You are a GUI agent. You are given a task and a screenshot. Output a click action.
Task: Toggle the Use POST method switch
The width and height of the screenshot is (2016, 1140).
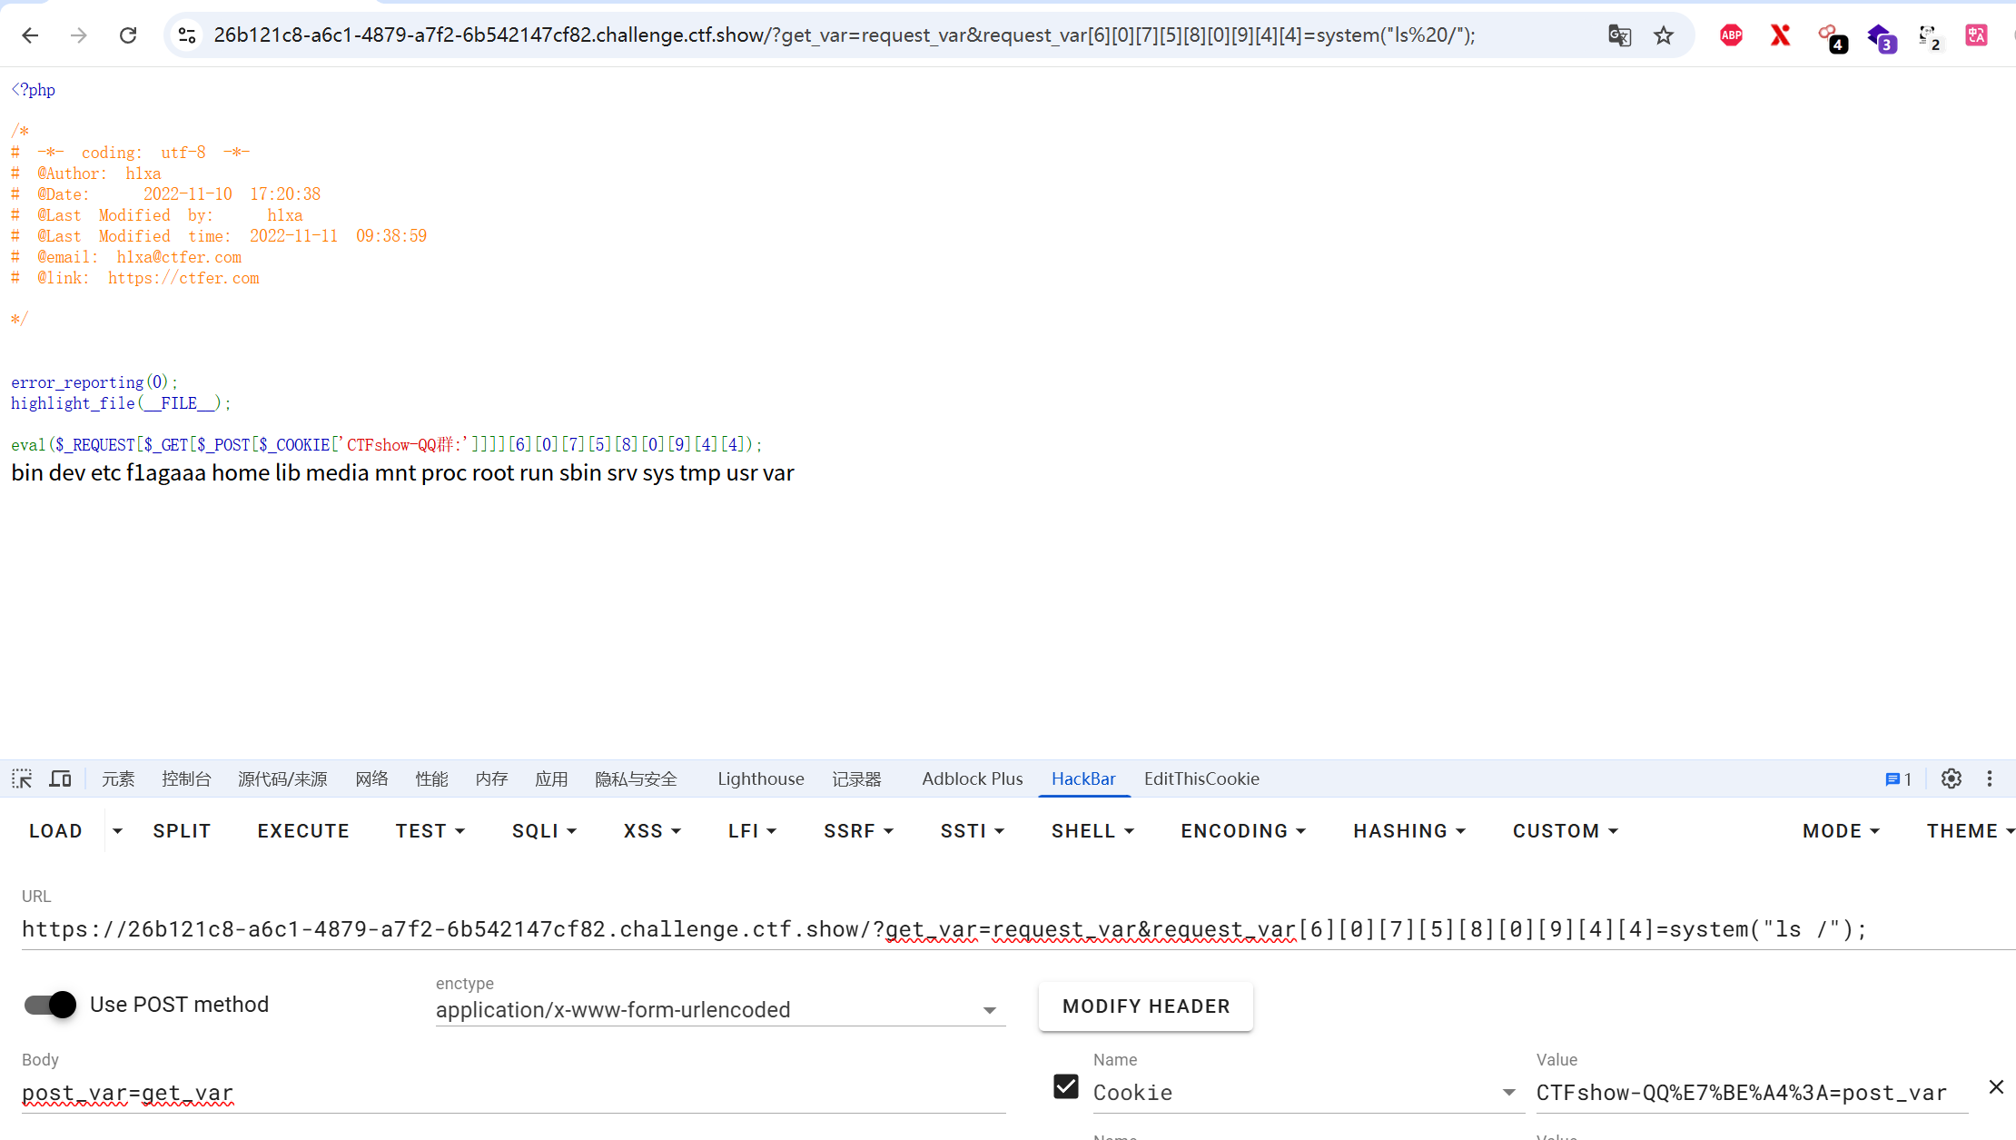pos(51,1004)
